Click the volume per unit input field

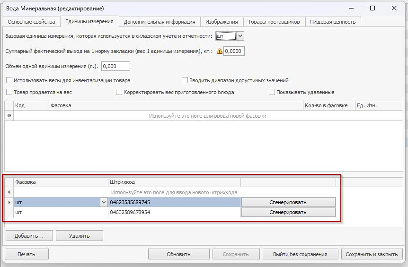(115, 67)
